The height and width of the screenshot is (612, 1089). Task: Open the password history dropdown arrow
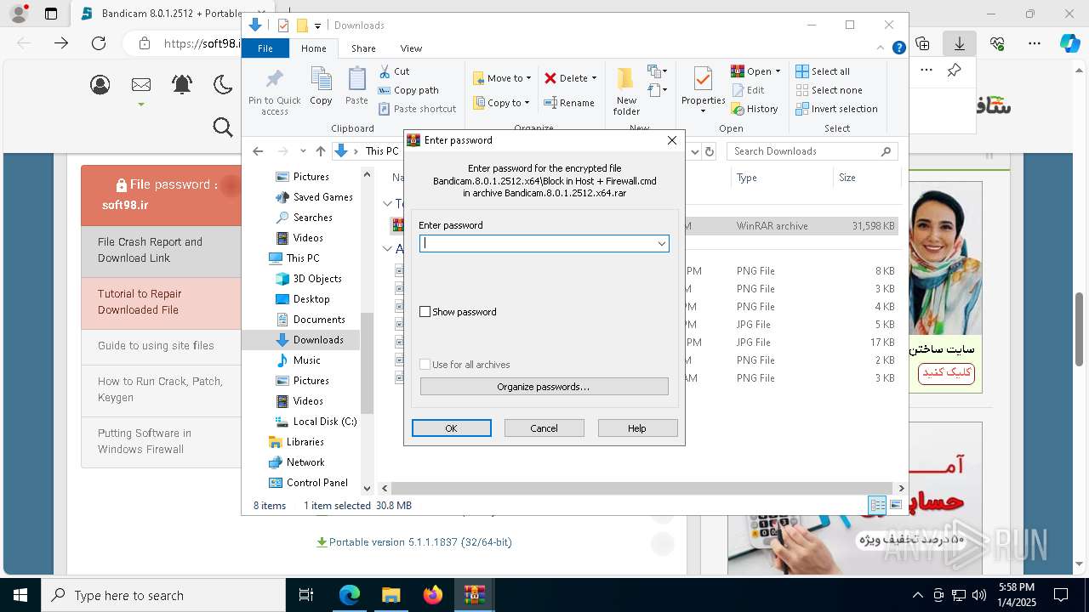click(x=661, y=244)
